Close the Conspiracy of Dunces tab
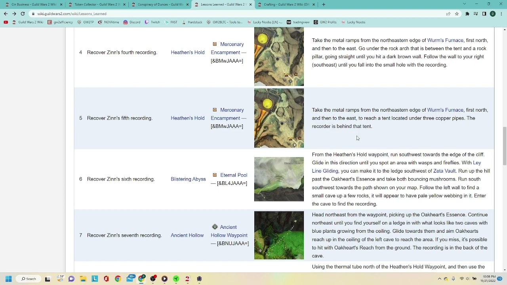 pos(187,4)
